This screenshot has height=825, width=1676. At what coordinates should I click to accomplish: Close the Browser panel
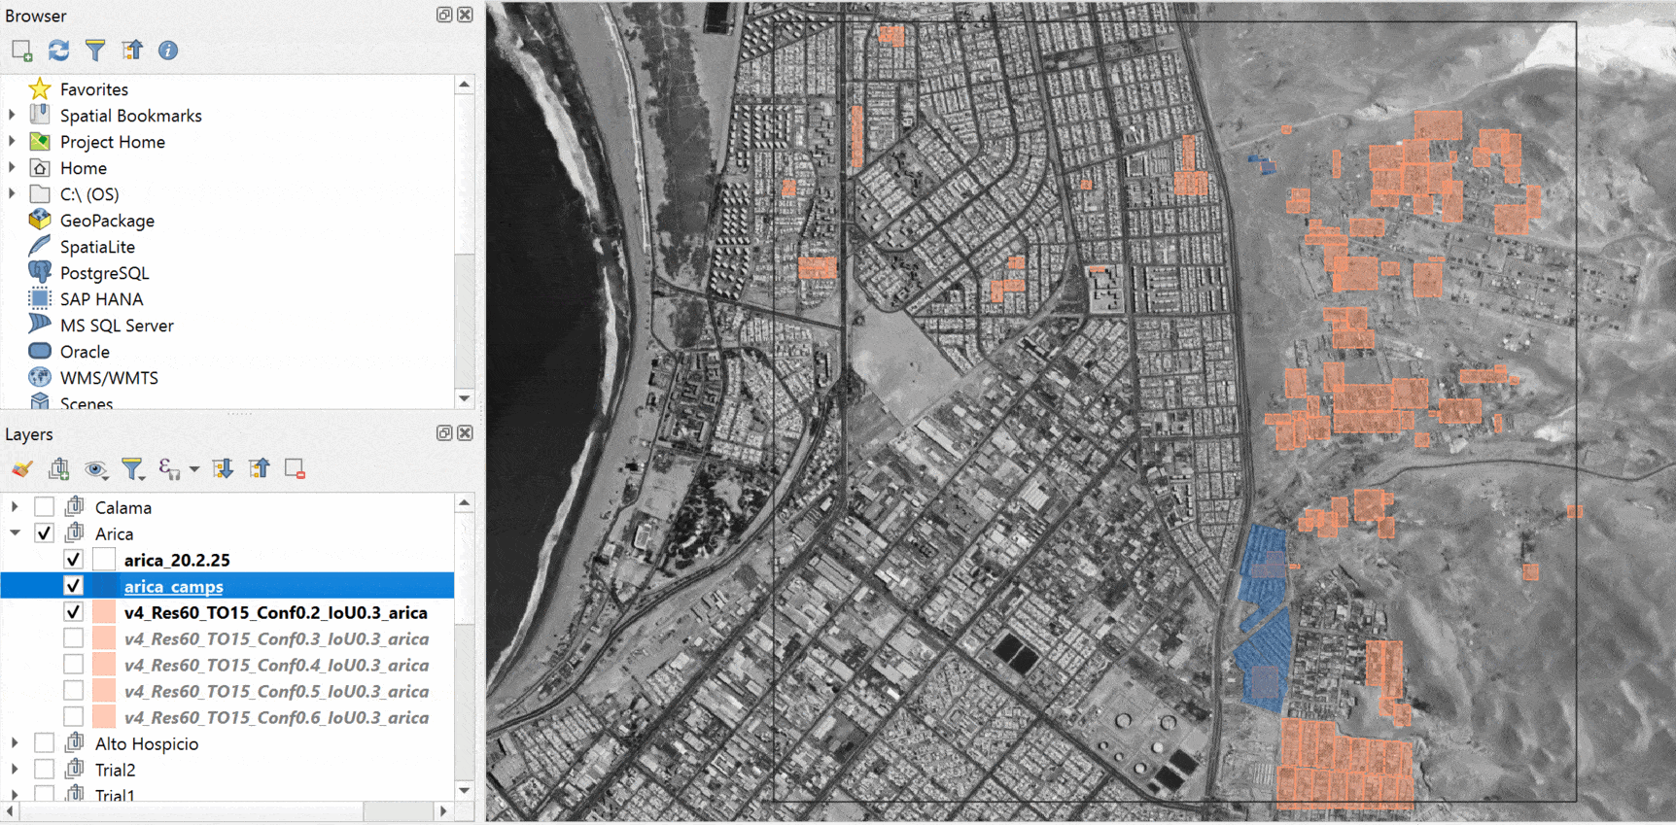(x=466, y=15)
